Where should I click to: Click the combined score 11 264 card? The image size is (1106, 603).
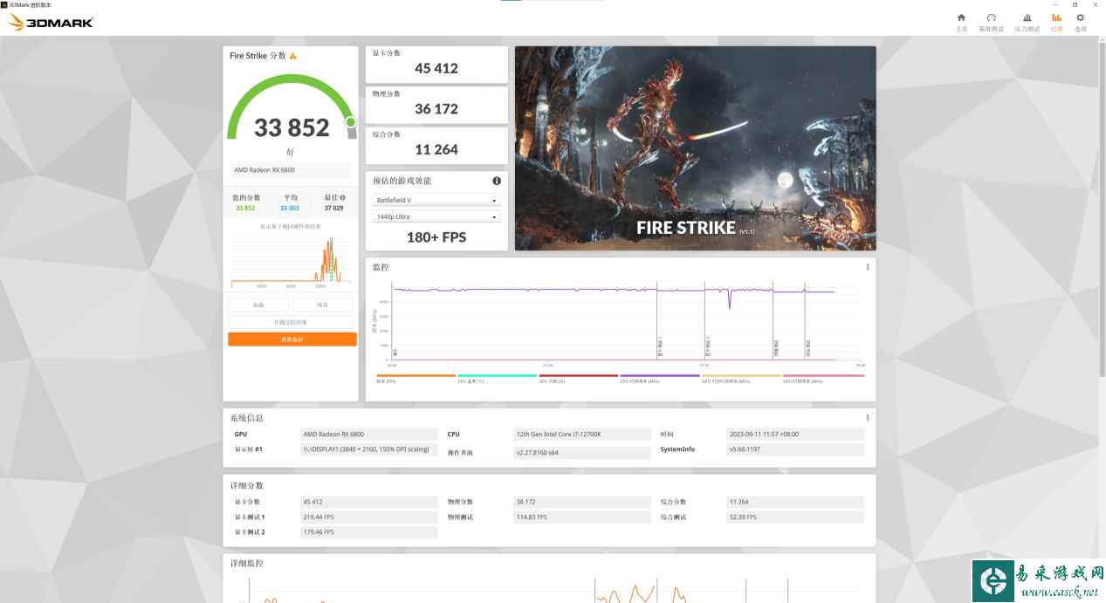(x=436, y=145)
